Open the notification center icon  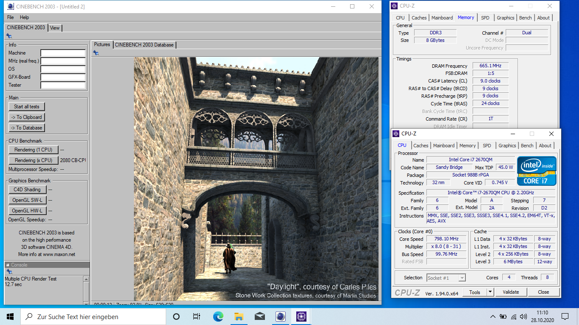pyautogui.click(x=565, y=317)
